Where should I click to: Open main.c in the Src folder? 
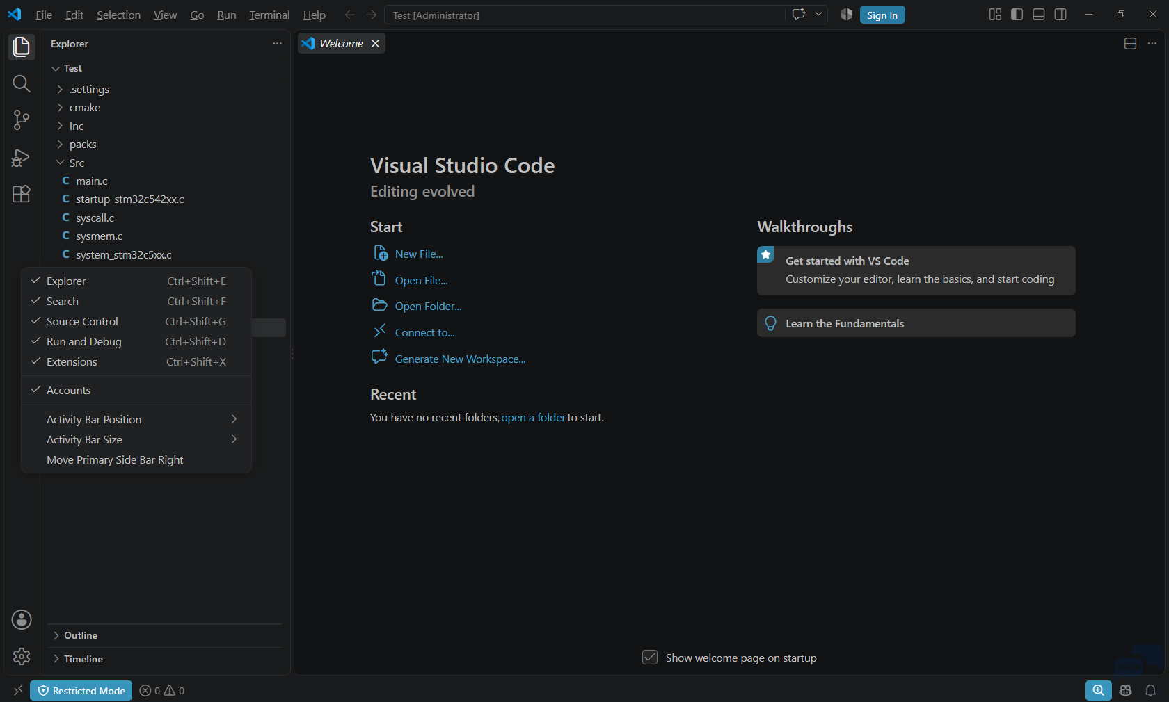[92, 181]
